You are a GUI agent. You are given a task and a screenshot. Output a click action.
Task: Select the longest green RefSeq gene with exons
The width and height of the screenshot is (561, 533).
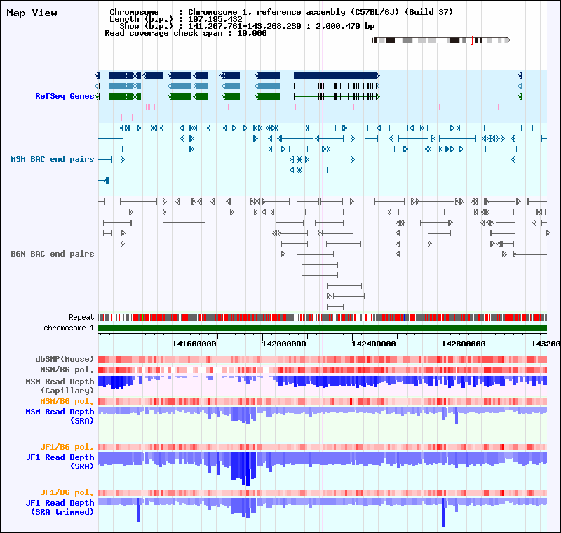[337, 97]
